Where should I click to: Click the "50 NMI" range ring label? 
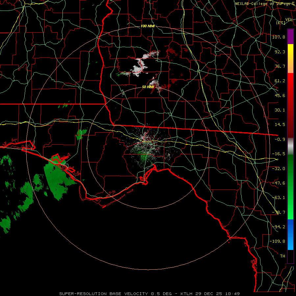pos(148,87)
